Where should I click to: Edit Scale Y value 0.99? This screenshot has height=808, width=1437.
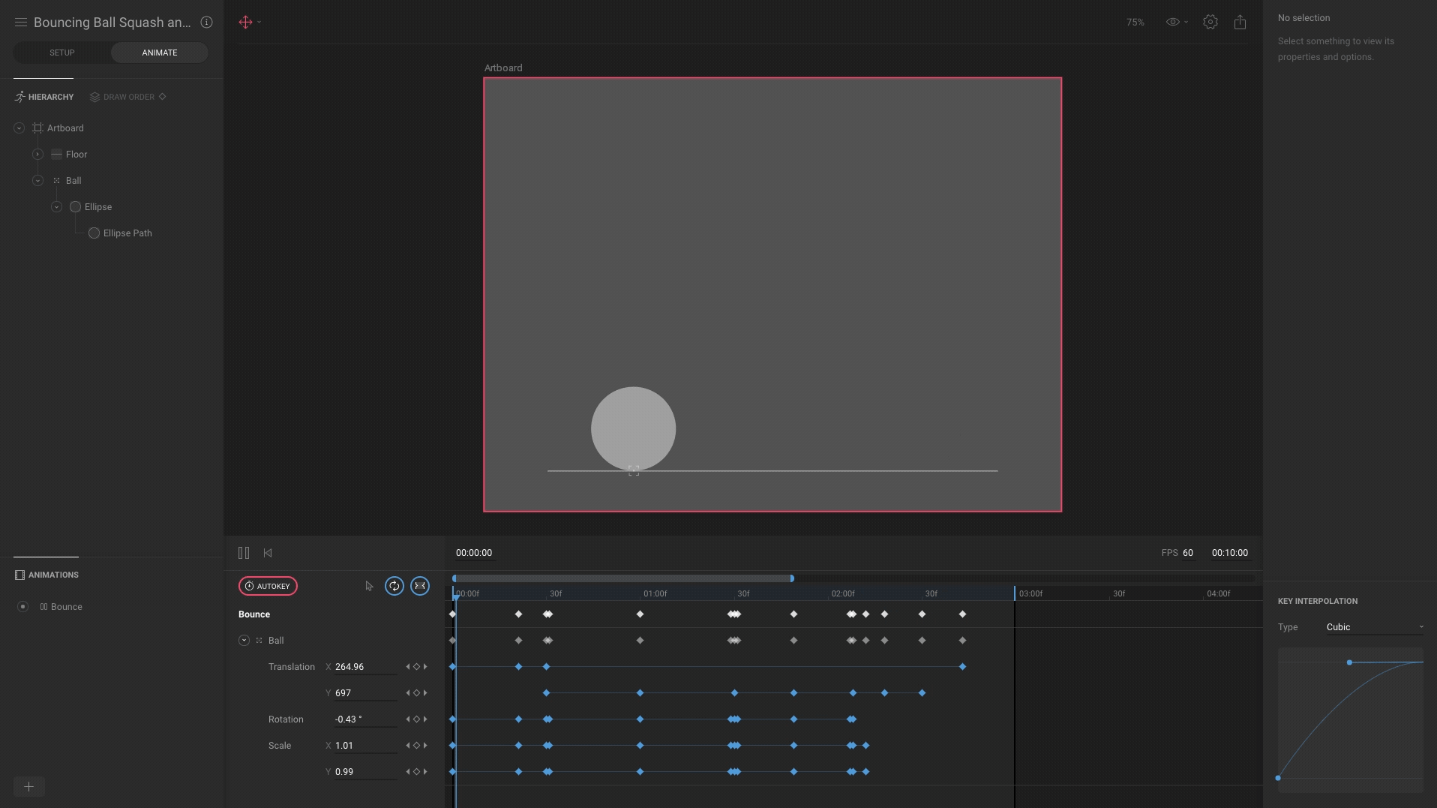(365, 772)
